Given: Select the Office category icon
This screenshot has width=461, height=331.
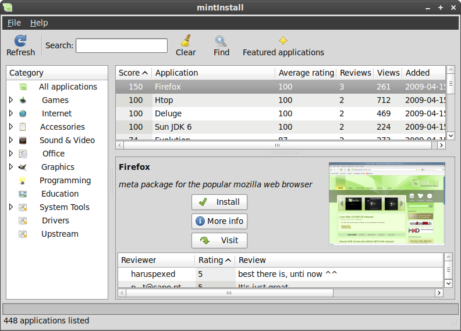Looking at the screenshot, I should (23, 154).
